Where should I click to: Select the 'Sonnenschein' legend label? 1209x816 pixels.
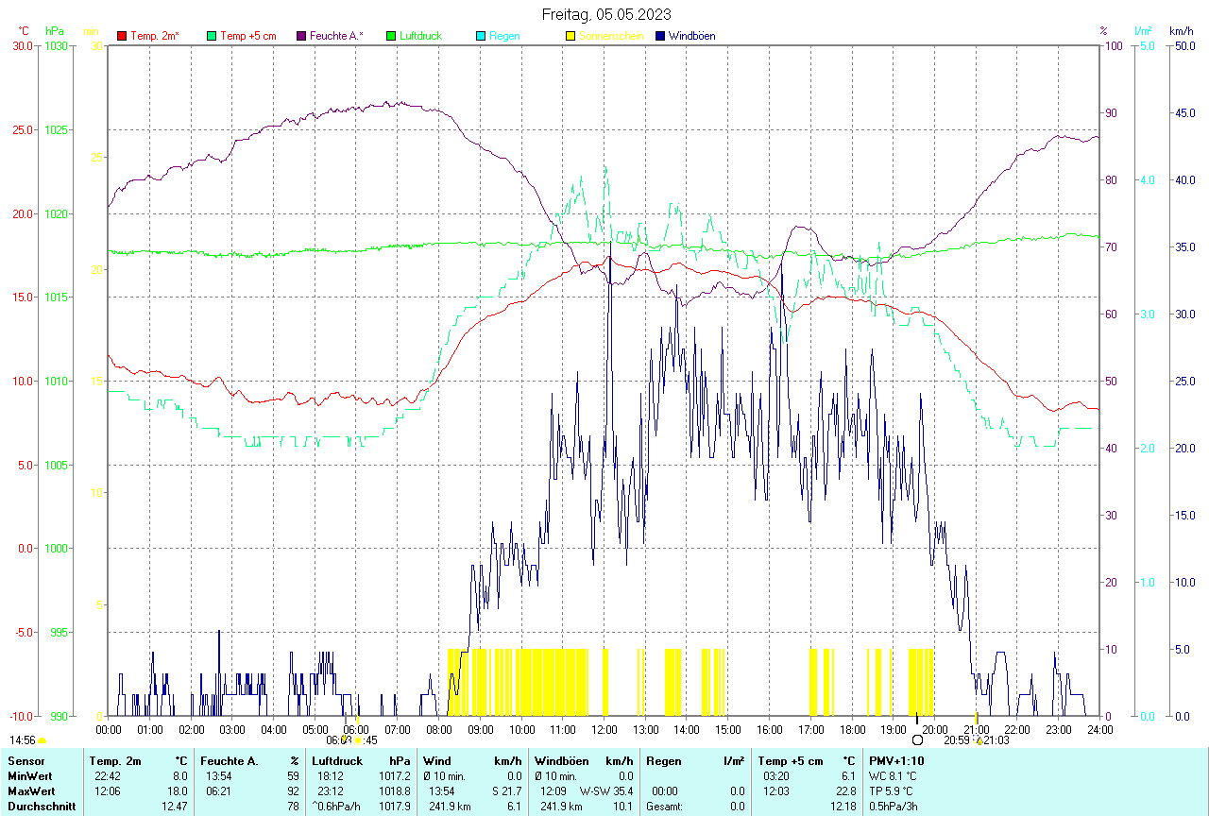click(x=611, y=36)
